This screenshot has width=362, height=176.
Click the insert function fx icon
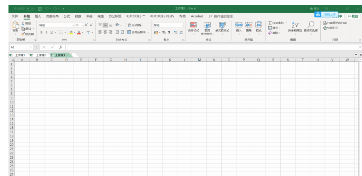(x=61, y=47)
